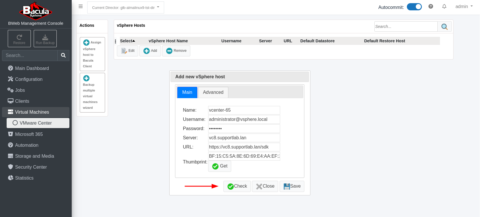Switch to the Main tab
Viewport: 480px width, 217px height.
[x=187, y=92]
